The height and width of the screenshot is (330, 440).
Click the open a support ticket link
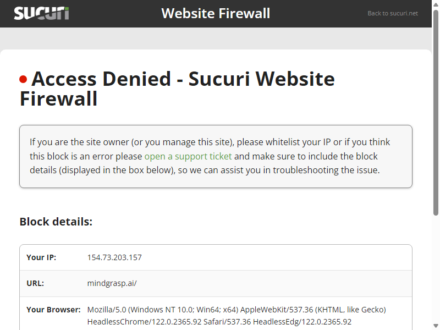[188, 156]
